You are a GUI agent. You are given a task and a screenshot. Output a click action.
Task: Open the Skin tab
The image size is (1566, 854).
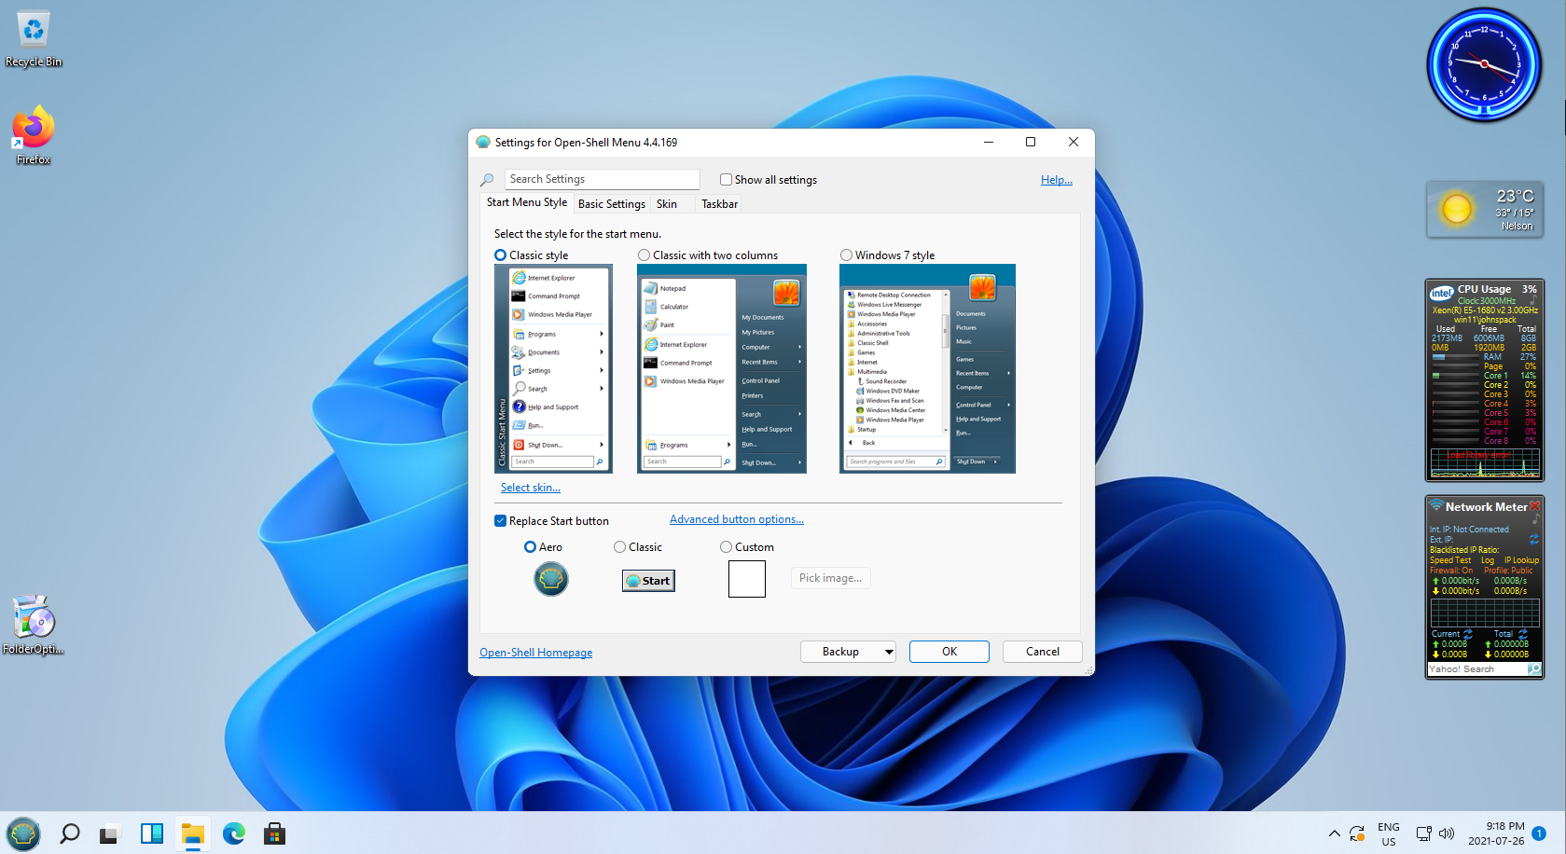pos(667,204)
